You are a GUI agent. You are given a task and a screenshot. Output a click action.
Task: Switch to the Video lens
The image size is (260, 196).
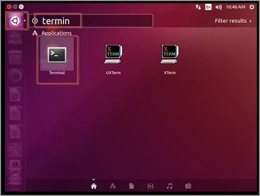click(150, 186)
